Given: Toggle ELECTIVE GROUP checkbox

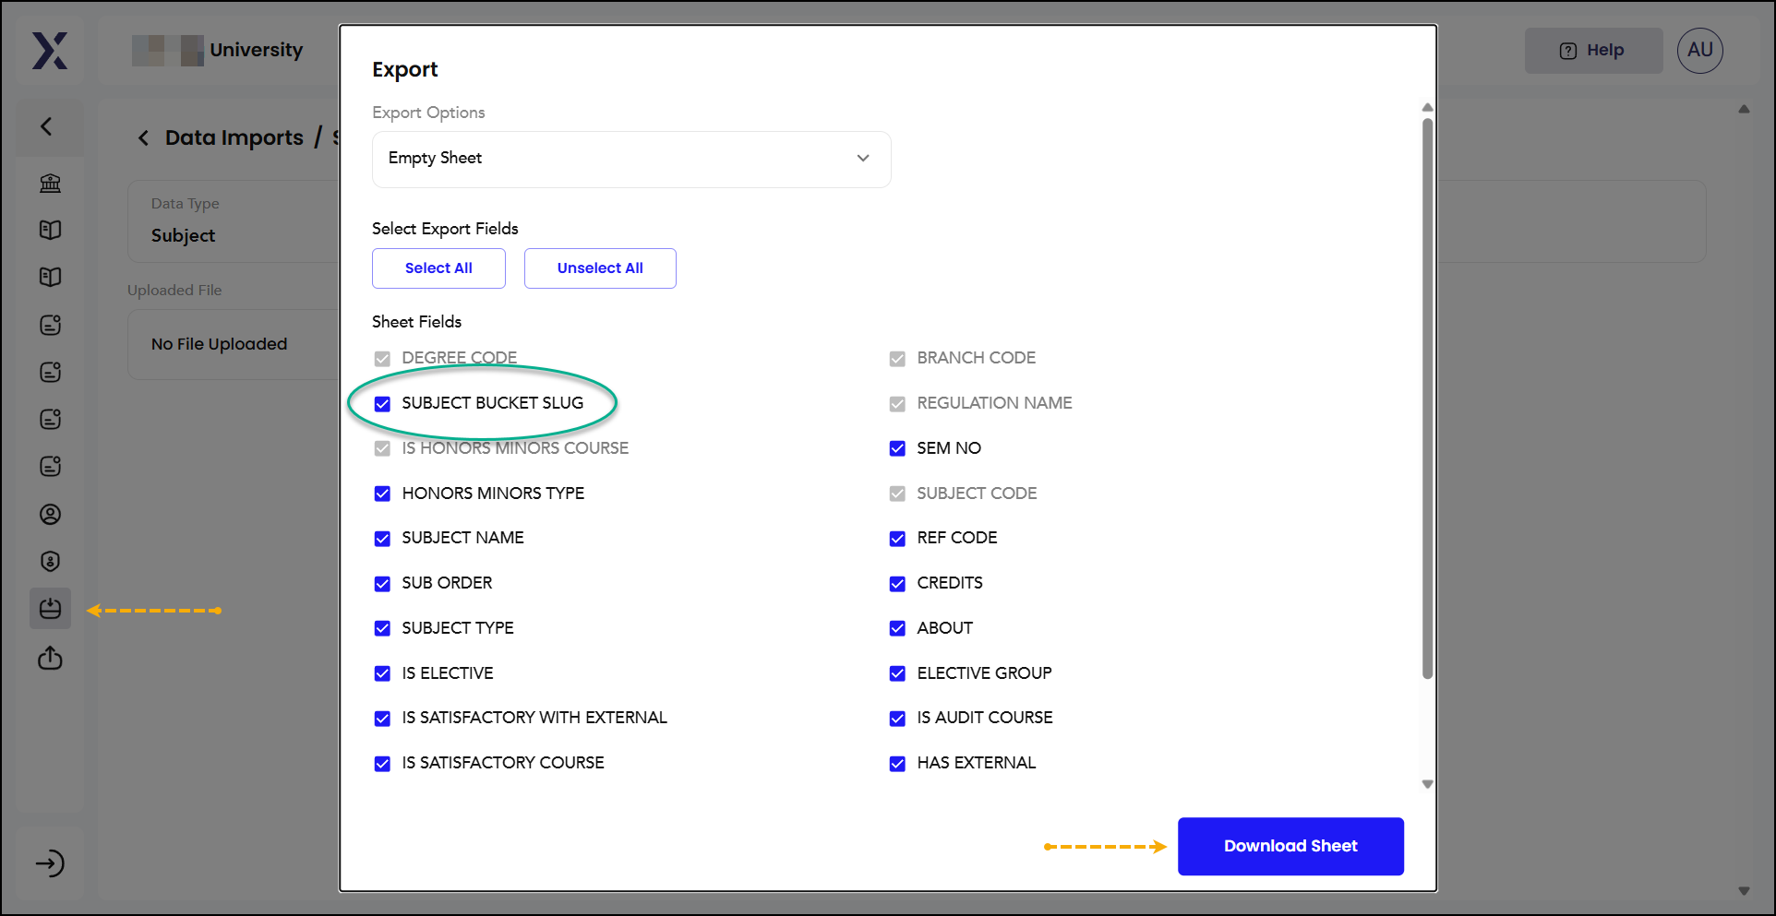Looking at the screenshot, I should [897, 673].
